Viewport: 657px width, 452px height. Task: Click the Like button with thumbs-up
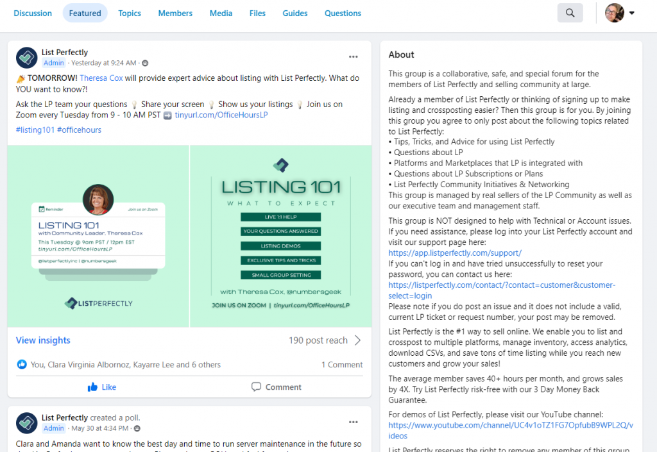point(102,387)
